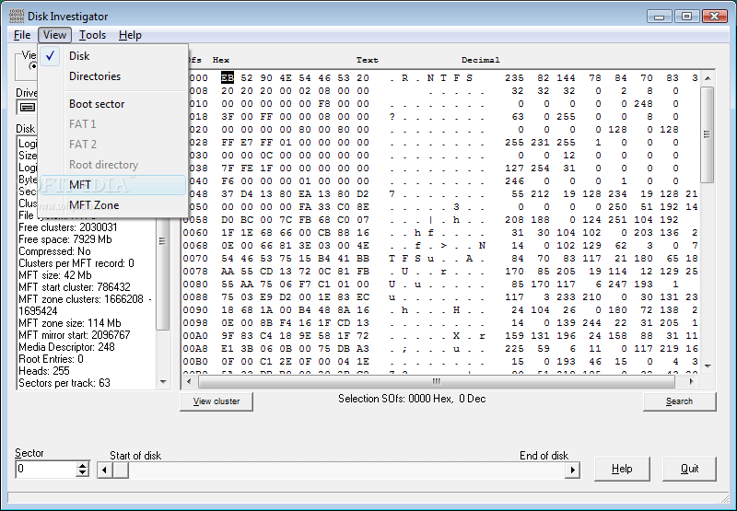Choose MFT from the View menu
The height and width of the screenshot is (511, 737).
[112, 185]
